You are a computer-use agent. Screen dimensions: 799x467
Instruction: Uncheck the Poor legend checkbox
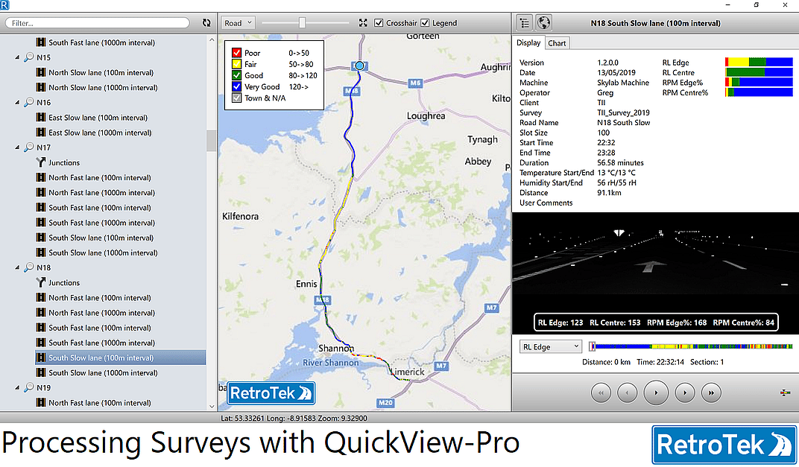(236, 52)
